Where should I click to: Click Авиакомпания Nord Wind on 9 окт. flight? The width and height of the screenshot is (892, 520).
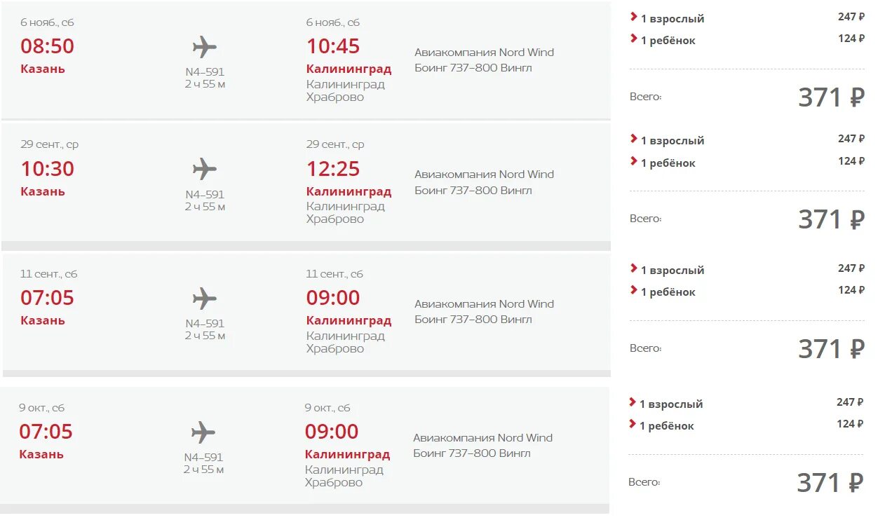click(x=482, y=438)
